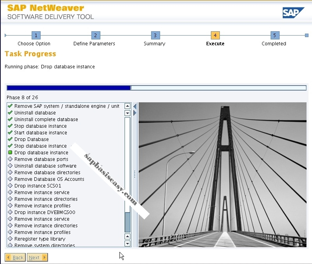312x264 pixels.
Task: Open the Execute step label
Action: [215, 44]
